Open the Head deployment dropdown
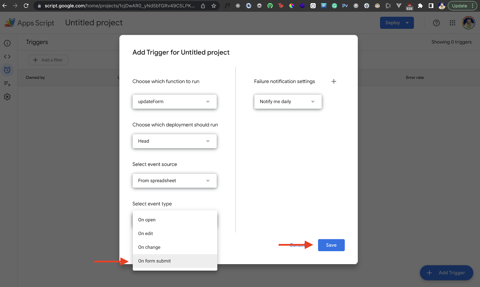Image resolution: width=480 pixels, height=287 pixels. (175, 141)
